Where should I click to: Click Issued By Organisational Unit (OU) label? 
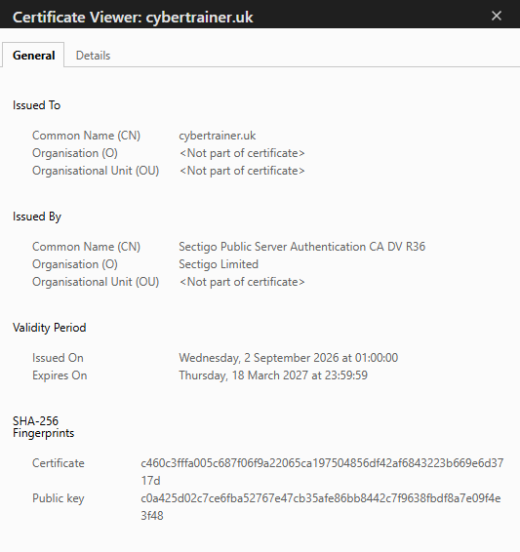(x=96, y=282)
